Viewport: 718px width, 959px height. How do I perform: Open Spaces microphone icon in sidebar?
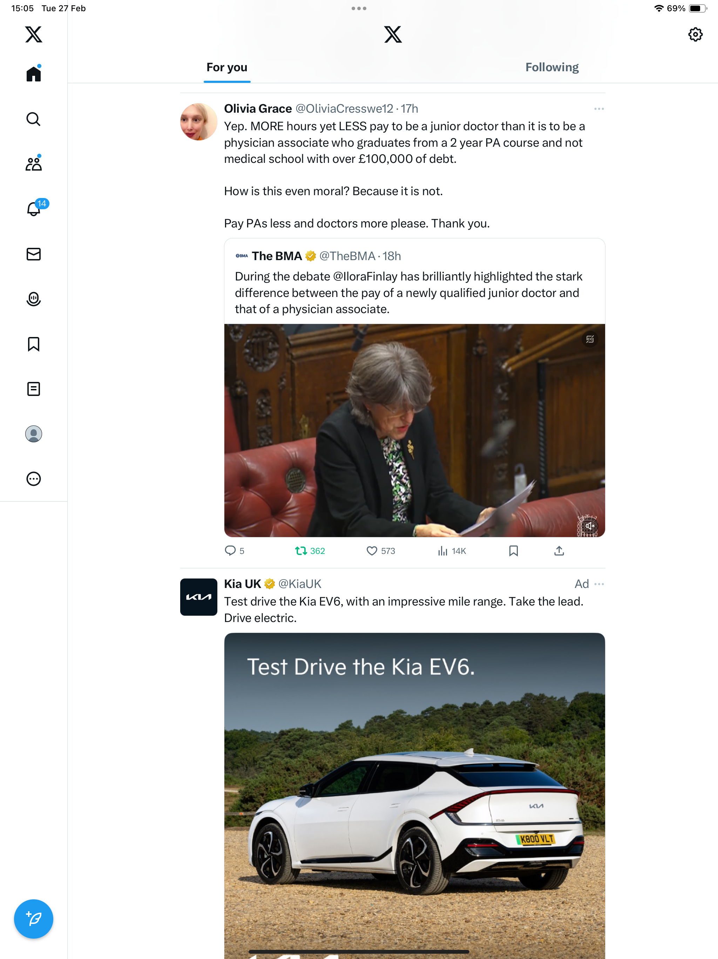pos(33,299)
